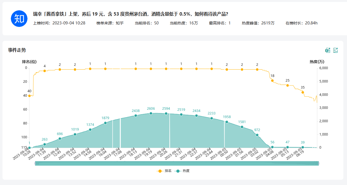Toggle the 排名 series via legend label
The height and width of the screenshot is (185, 347).
pyautogui.click(x=168, y=171)
